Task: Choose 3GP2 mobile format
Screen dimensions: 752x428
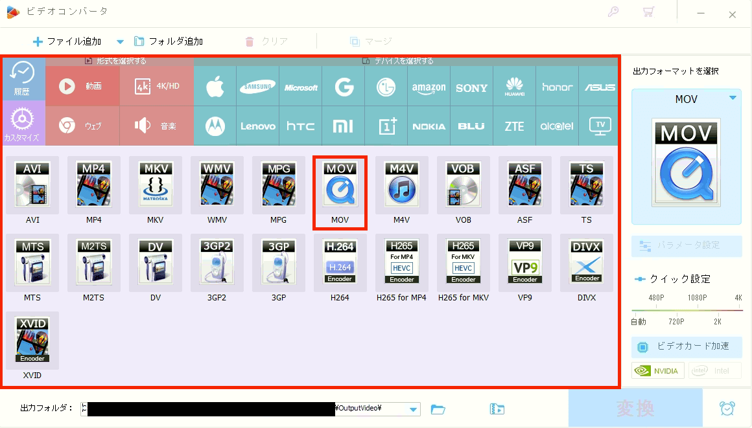Action: point(217,263)
